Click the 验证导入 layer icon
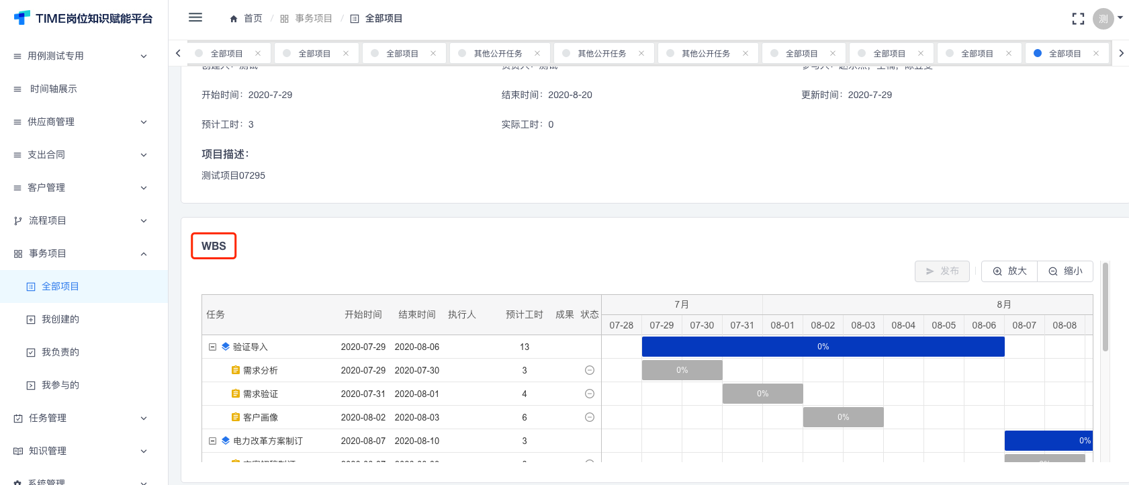The image size is (1129, 485). tap(226, 347)
